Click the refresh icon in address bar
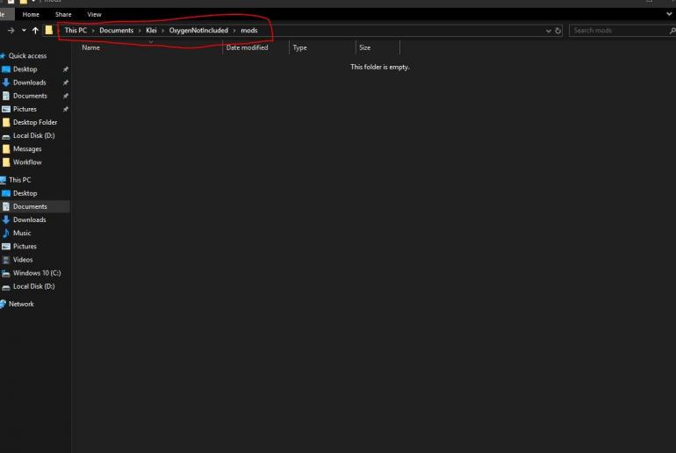 [558, 31]
